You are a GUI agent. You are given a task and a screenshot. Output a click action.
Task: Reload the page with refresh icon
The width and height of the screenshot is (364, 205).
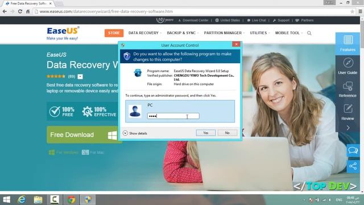pos(20,11)
